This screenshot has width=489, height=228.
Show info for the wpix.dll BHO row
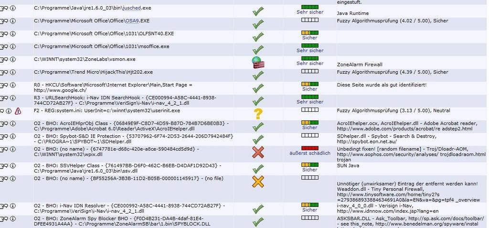pyautogui.click(x=13, y=149)
